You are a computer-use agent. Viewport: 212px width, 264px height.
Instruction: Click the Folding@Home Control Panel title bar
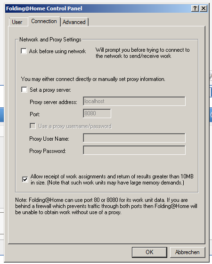point(98,8)
